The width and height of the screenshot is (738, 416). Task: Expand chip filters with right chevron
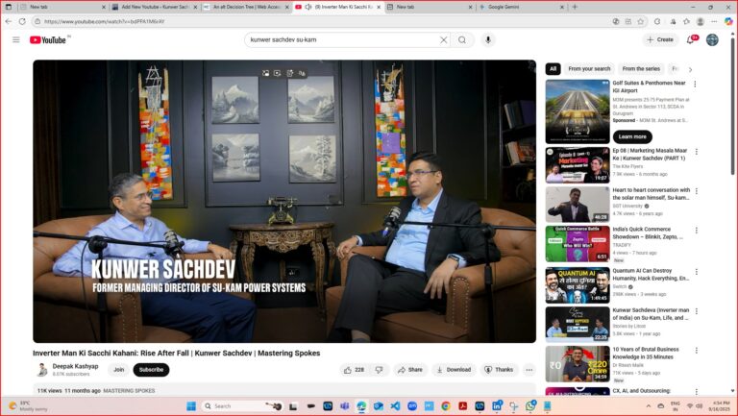point(691,69)
